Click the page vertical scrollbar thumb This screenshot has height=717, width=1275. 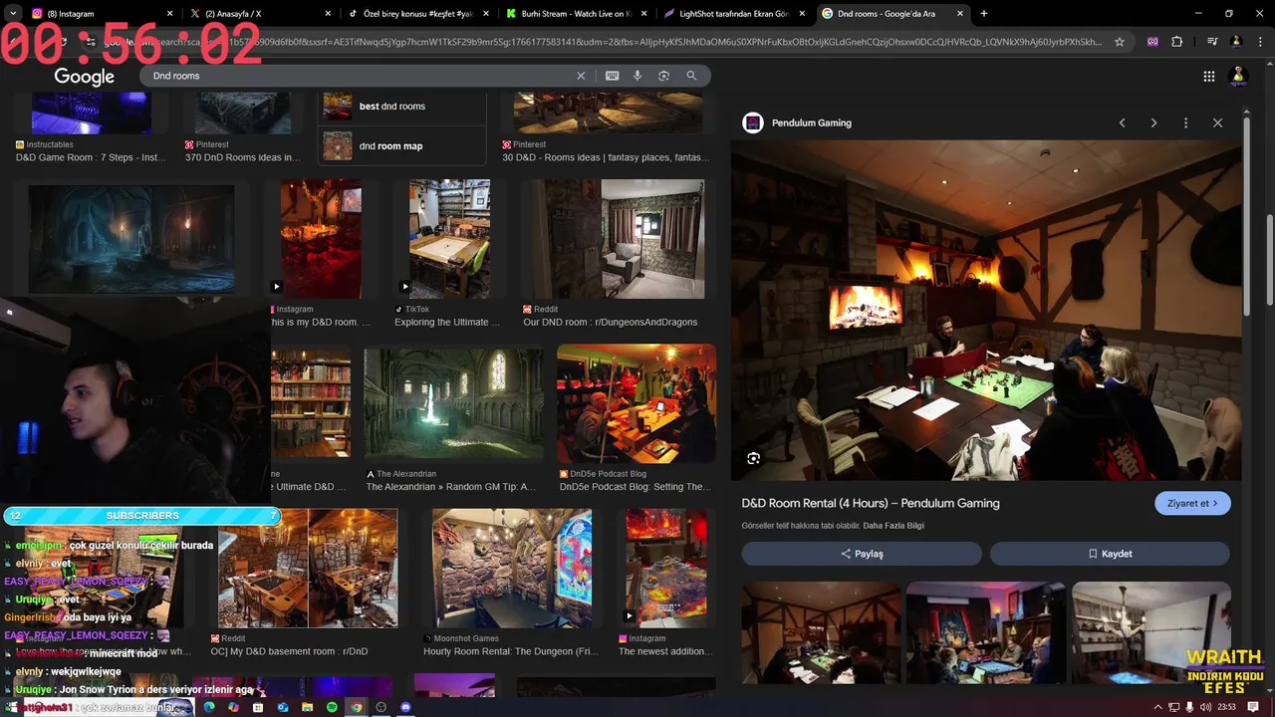click(1269, 260)
